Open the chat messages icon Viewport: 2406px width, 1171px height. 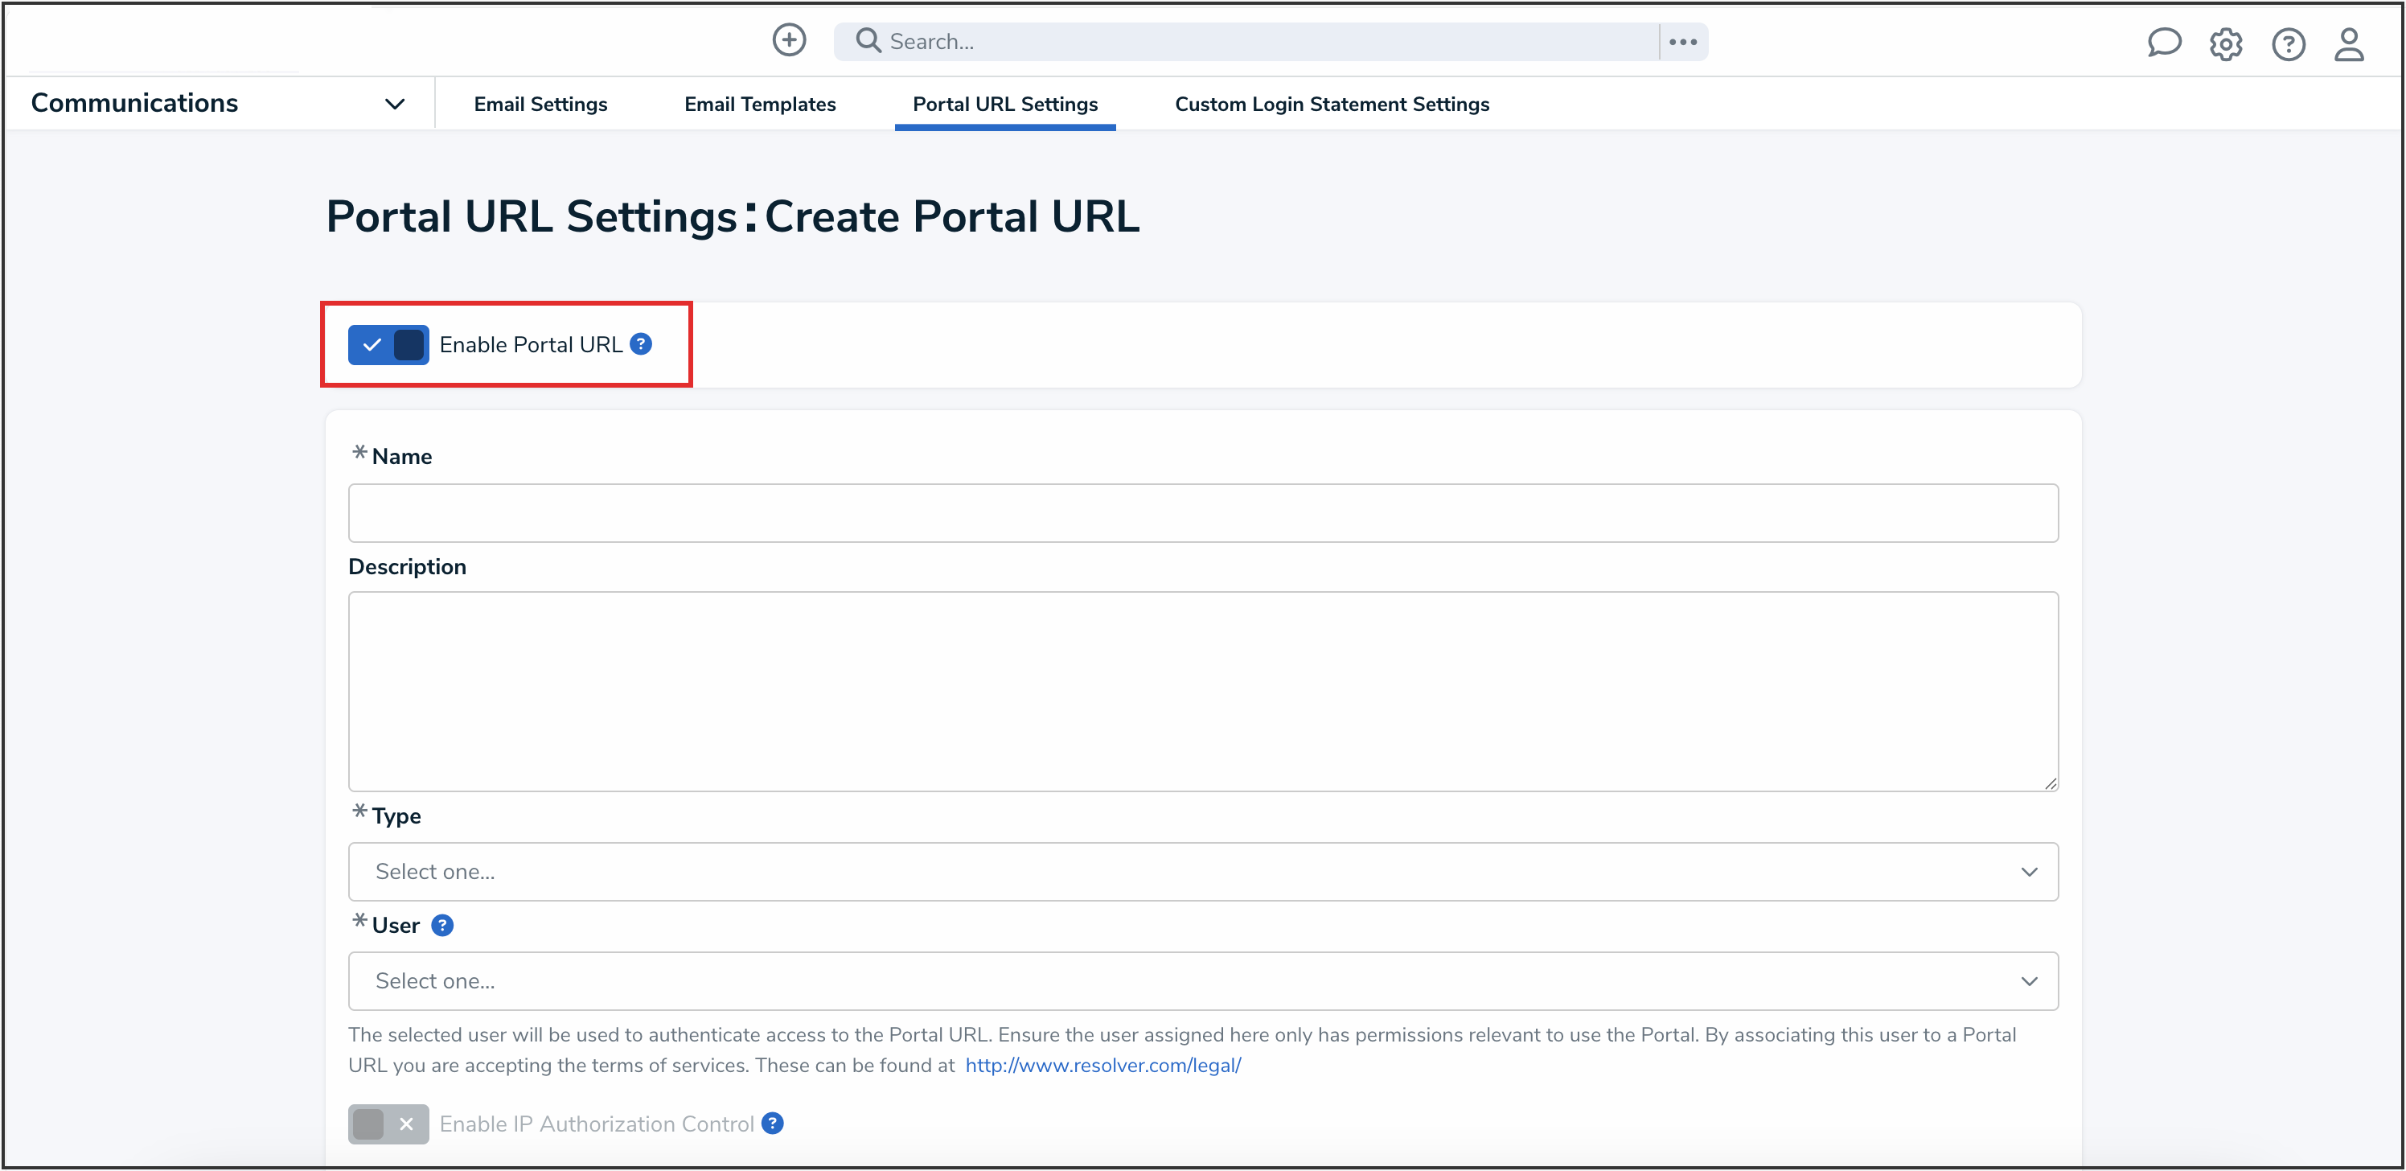pos(2165,43)
